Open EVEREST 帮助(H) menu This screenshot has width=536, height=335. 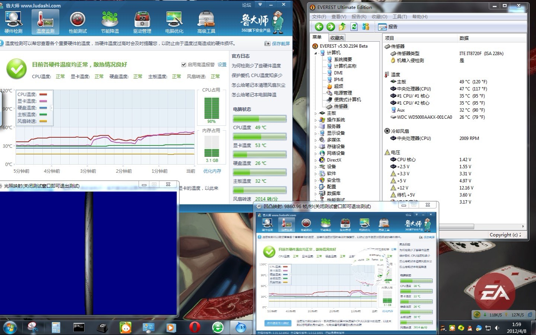(420, 17)
